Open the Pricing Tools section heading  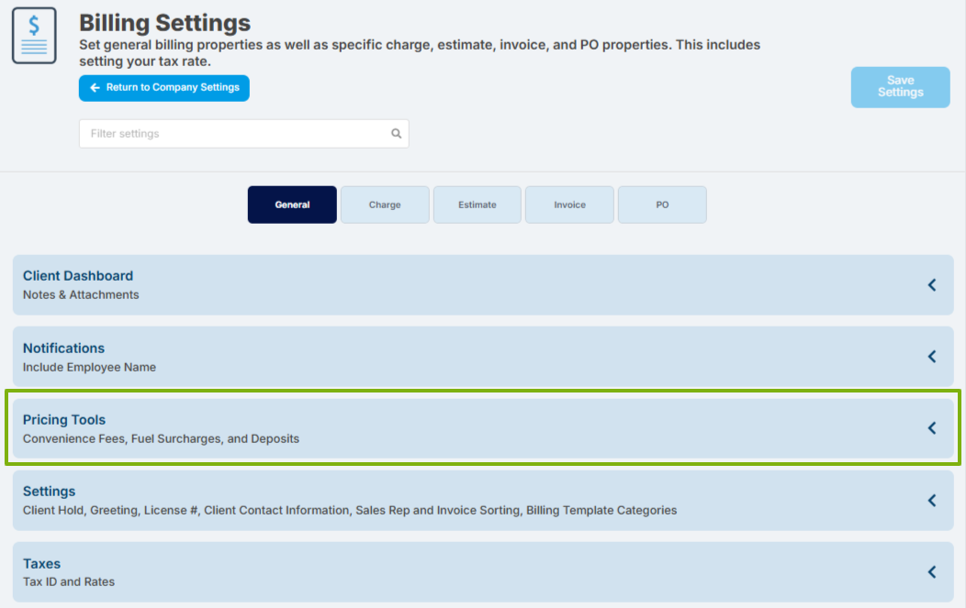64,420
